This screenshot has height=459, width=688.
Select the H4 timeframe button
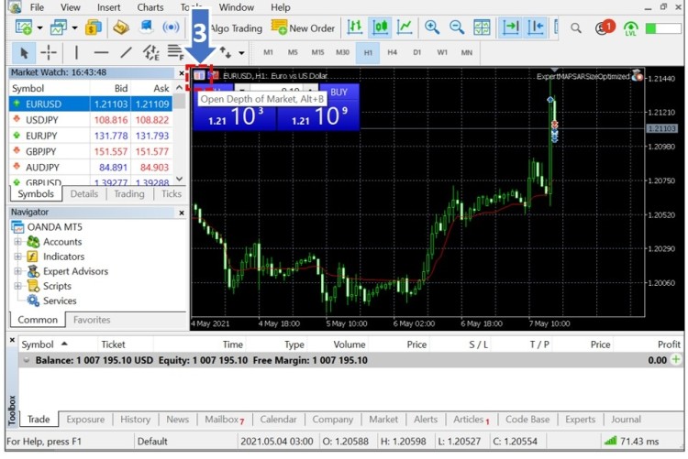pos(392,52)
